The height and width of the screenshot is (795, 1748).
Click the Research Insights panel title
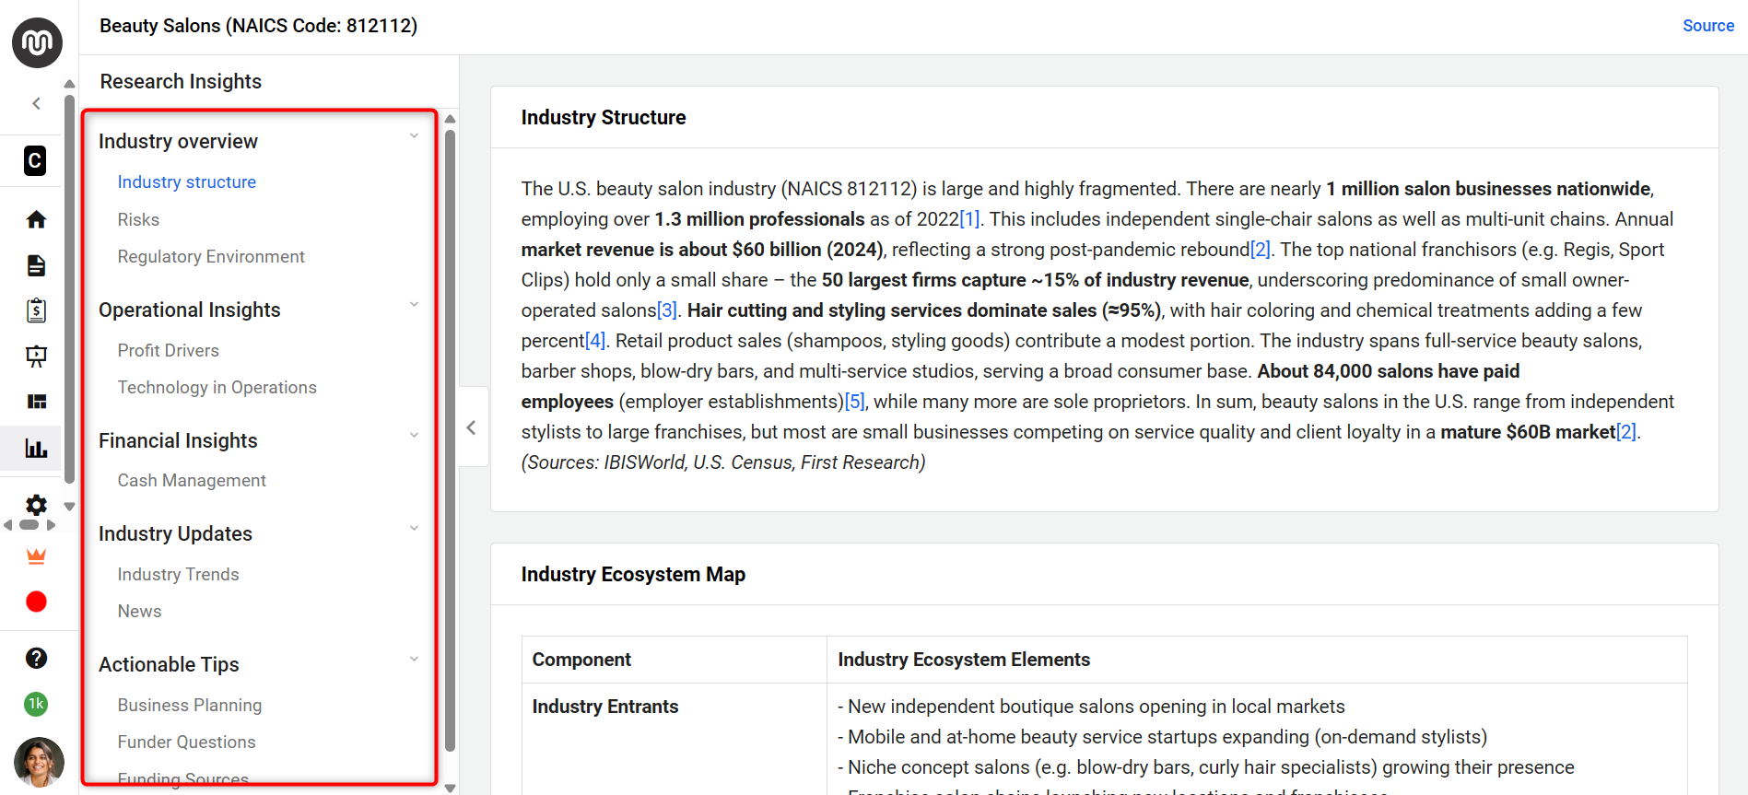coord(181,81)
